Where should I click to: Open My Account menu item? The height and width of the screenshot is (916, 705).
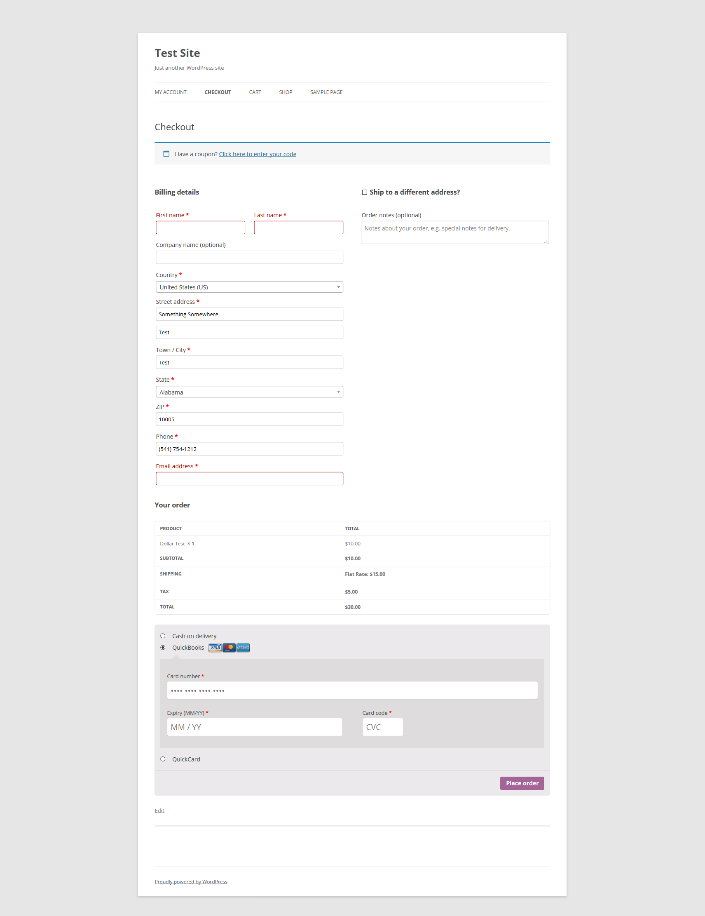point(171,92)
